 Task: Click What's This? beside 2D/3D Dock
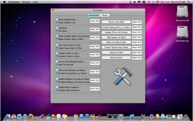click(x=95, y=29)
